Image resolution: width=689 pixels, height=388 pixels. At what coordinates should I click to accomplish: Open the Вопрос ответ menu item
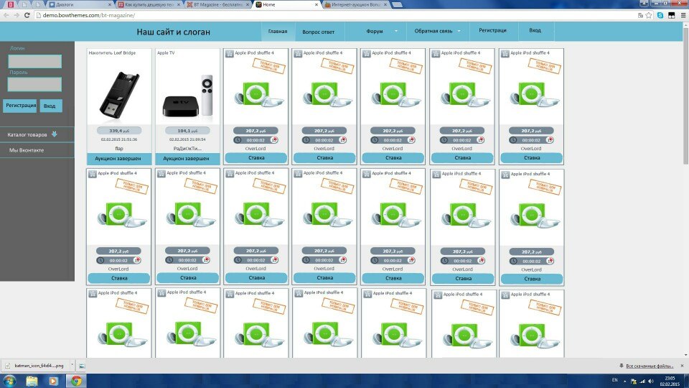click(318, 32)
